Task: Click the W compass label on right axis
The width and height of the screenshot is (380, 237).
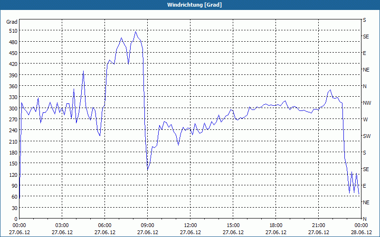Action: pyautogui.click(x=365, y=119)
